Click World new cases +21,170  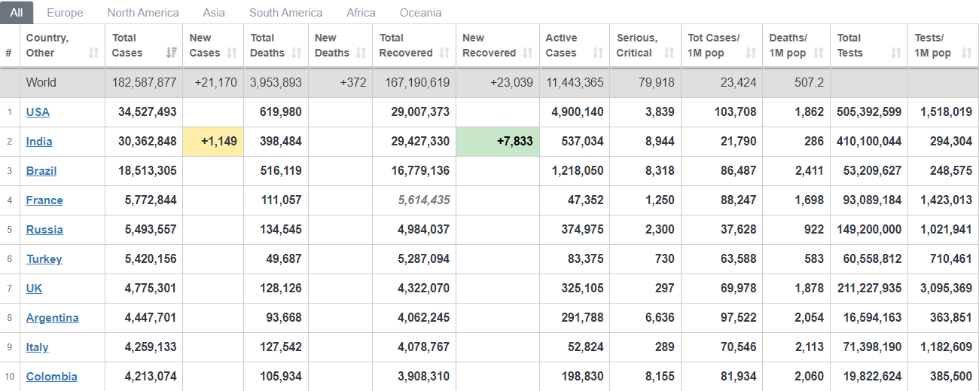[216, 83]
